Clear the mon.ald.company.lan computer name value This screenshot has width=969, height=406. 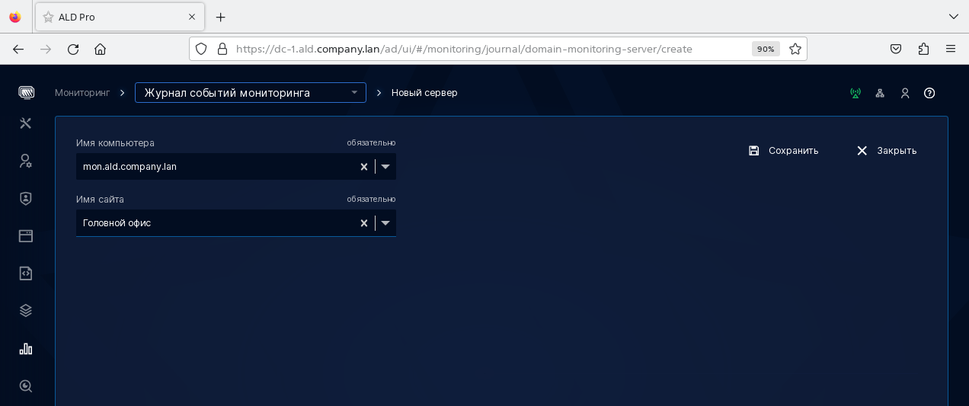point(363,167)
